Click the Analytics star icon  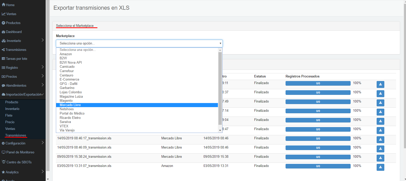[3, 172]
